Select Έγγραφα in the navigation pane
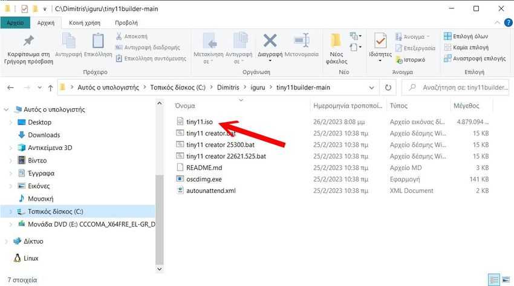514x286 pixels. 41,174
